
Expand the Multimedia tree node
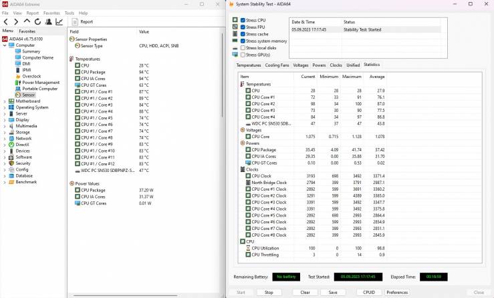click(x=5, y=126)
